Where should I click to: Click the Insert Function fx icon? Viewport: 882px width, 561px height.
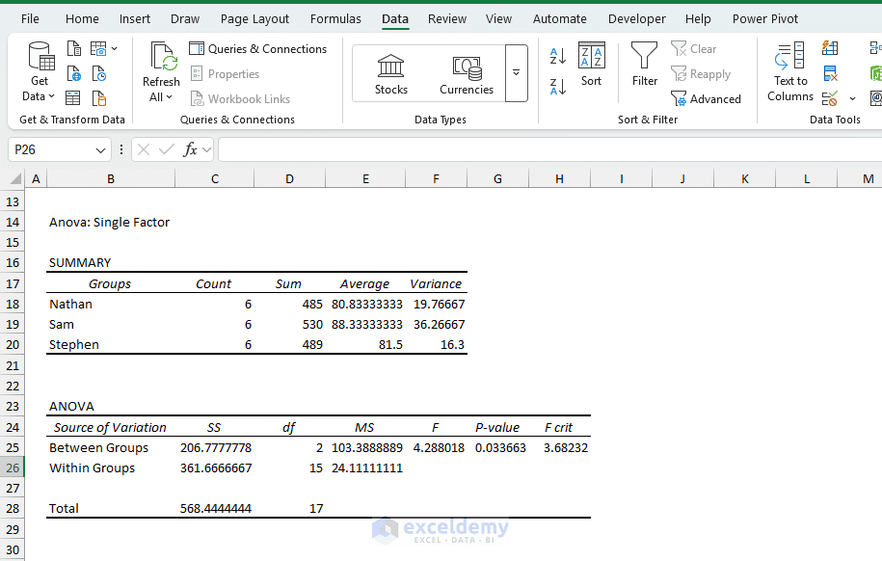click(x=190, y=149)
